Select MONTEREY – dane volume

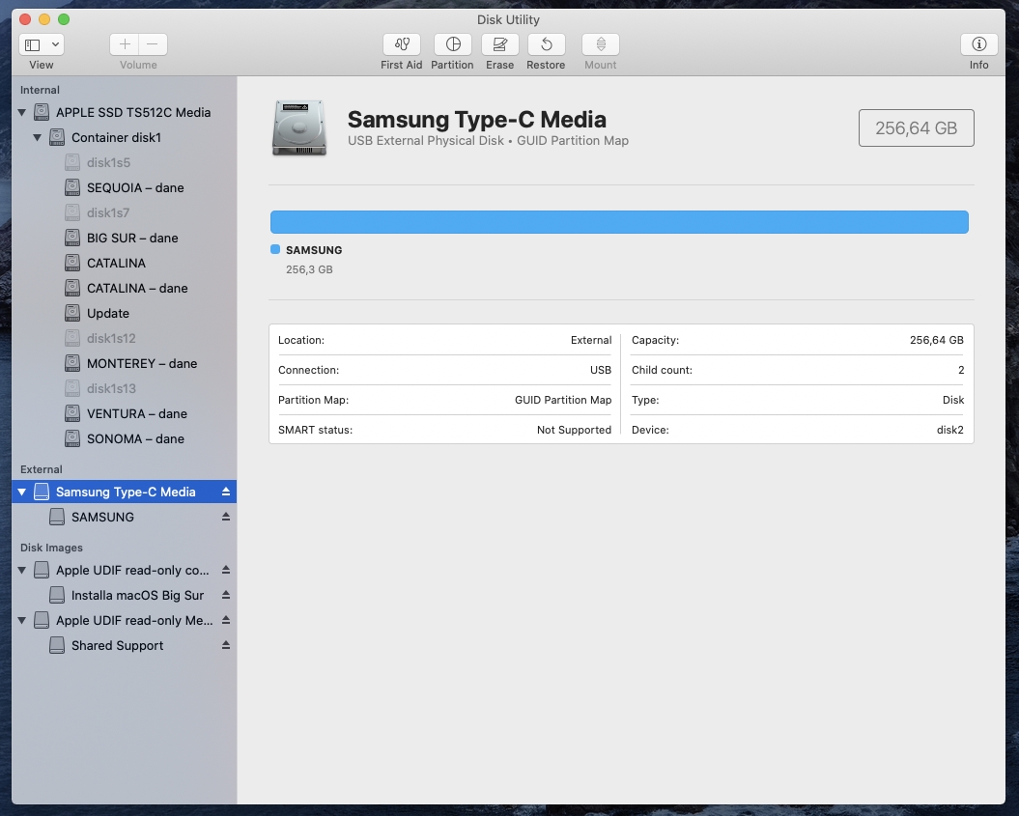click(x=125, y=364)
